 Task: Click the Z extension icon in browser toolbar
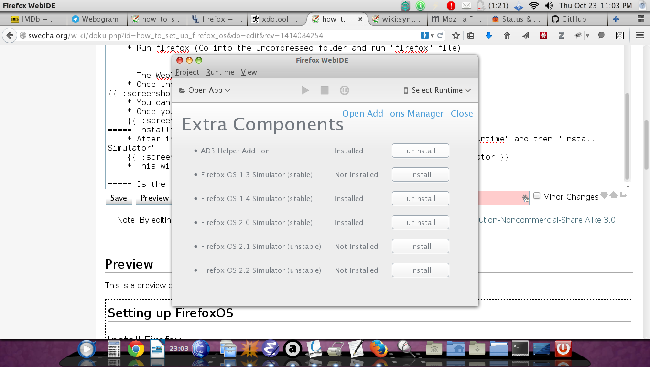[562, 35]
